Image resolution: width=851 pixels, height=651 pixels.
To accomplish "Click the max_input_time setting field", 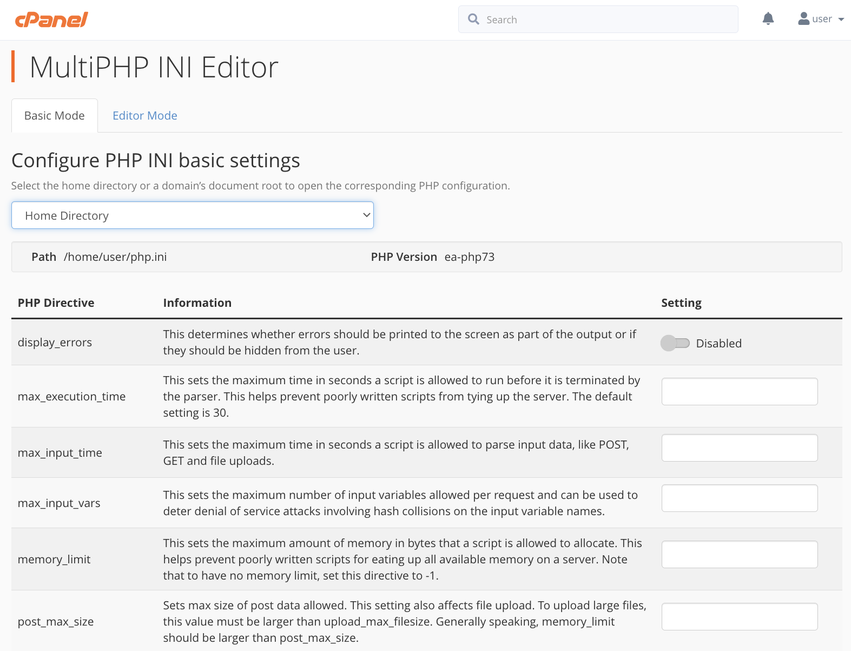I will (x=739, y=448).
